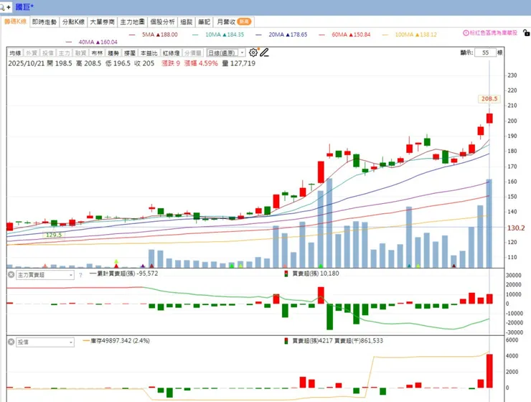Toggle the unlock padlock icon
The image size is (531, 402).
point(526,33)
